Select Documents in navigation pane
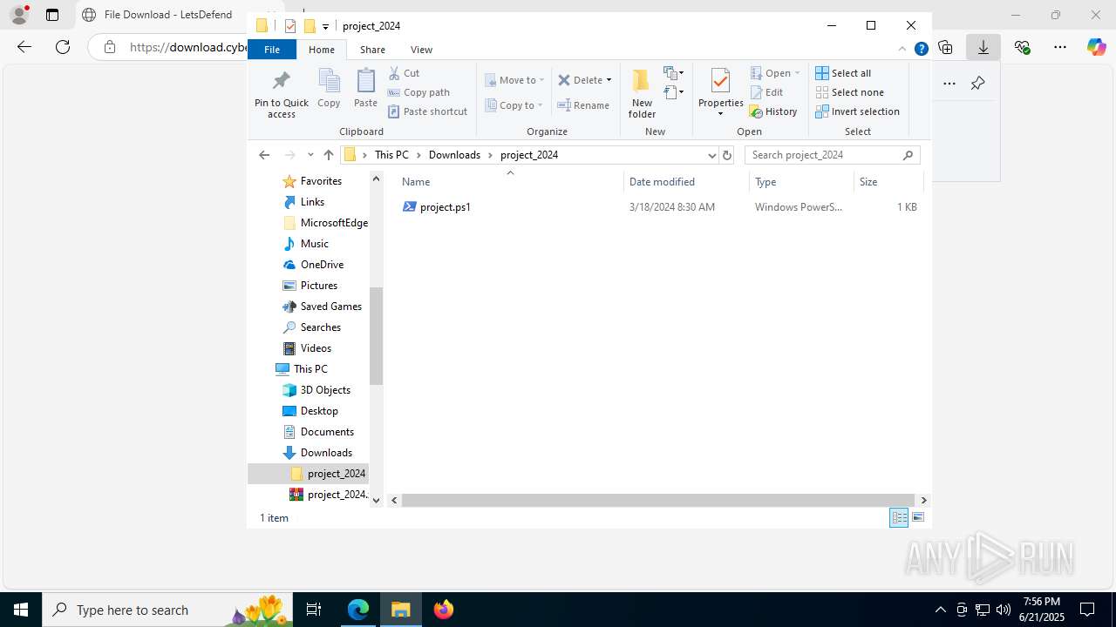Screen dimensions: 1116x627 [x=327, y=432]
